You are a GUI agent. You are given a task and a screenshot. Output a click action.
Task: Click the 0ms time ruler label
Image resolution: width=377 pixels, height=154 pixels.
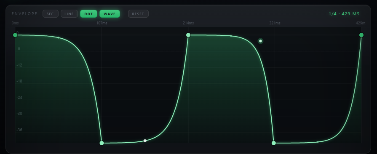click(x=15, y=23)
